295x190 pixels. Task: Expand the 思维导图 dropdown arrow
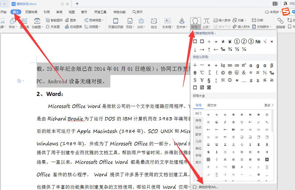coord(103,20)
